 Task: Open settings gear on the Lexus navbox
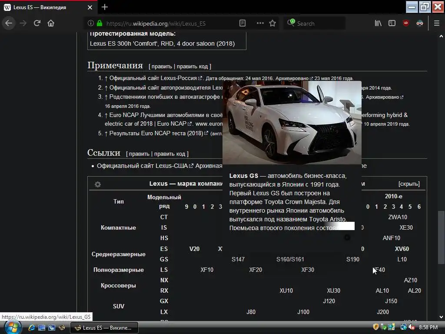pyautogui.click(x=98, y=184)
